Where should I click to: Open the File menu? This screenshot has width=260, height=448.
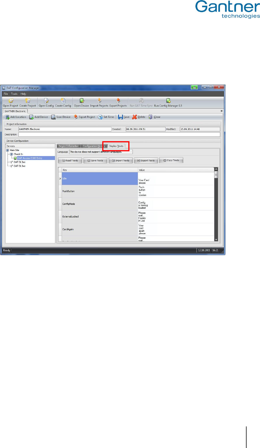(x=6, y=94)
